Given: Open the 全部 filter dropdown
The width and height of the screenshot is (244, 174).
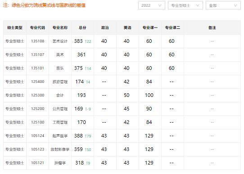Looking at the screenshot, I should pyautogui.click(x=223, y=5).
